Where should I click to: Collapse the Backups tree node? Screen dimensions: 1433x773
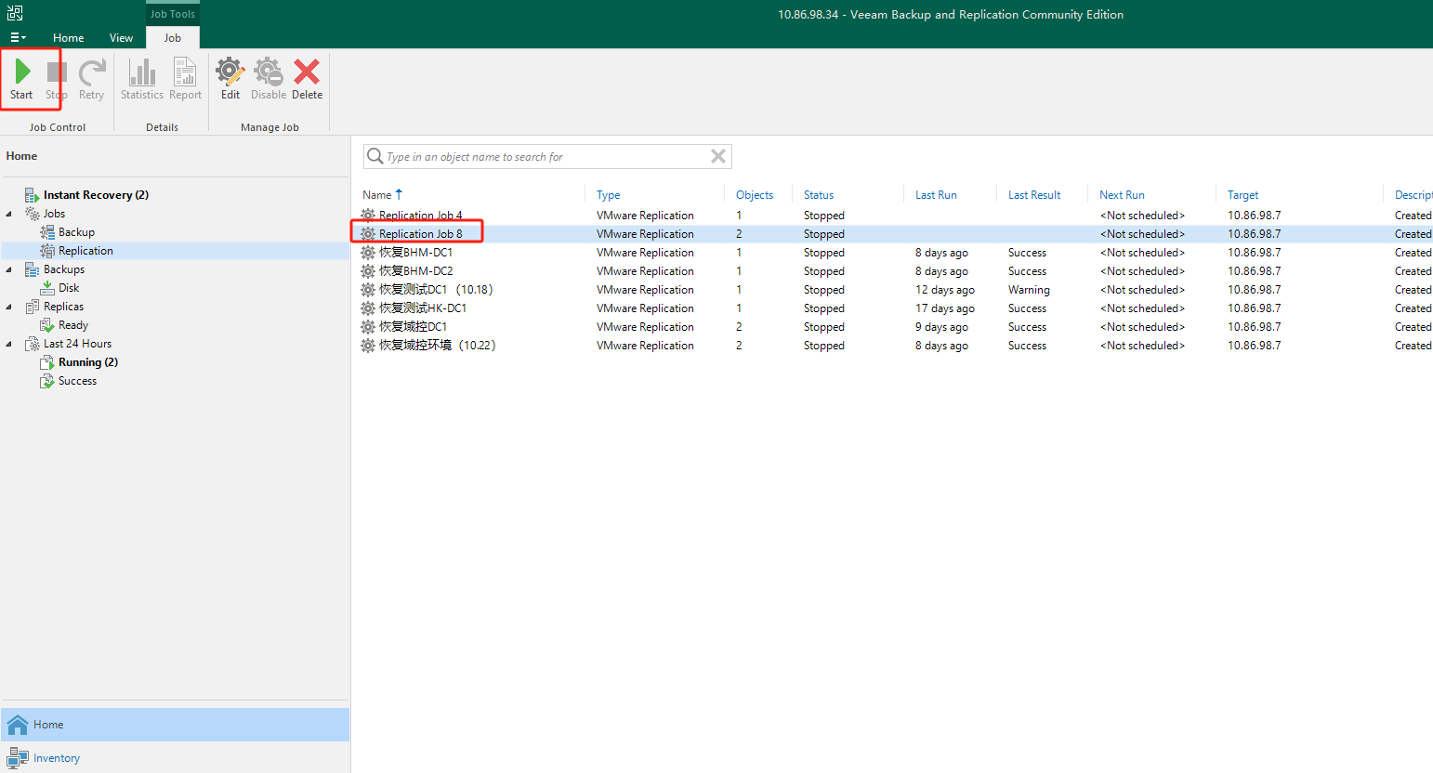pos(9,269)
